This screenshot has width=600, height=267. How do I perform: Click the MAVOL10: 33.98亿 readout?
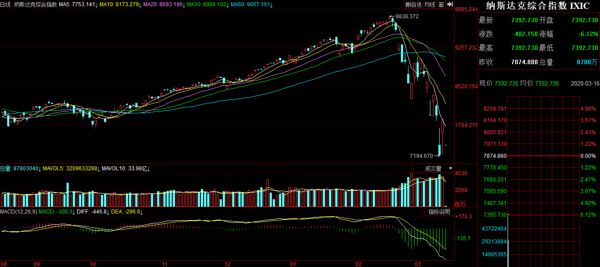click(x=125, y=168)
